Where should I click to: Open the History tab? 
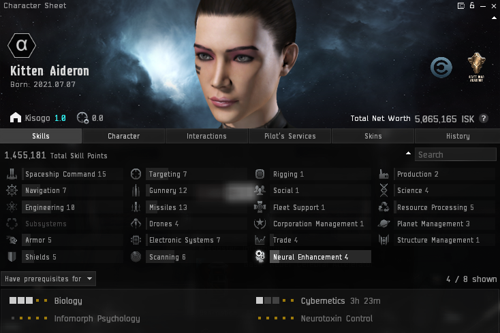(458, 136)
